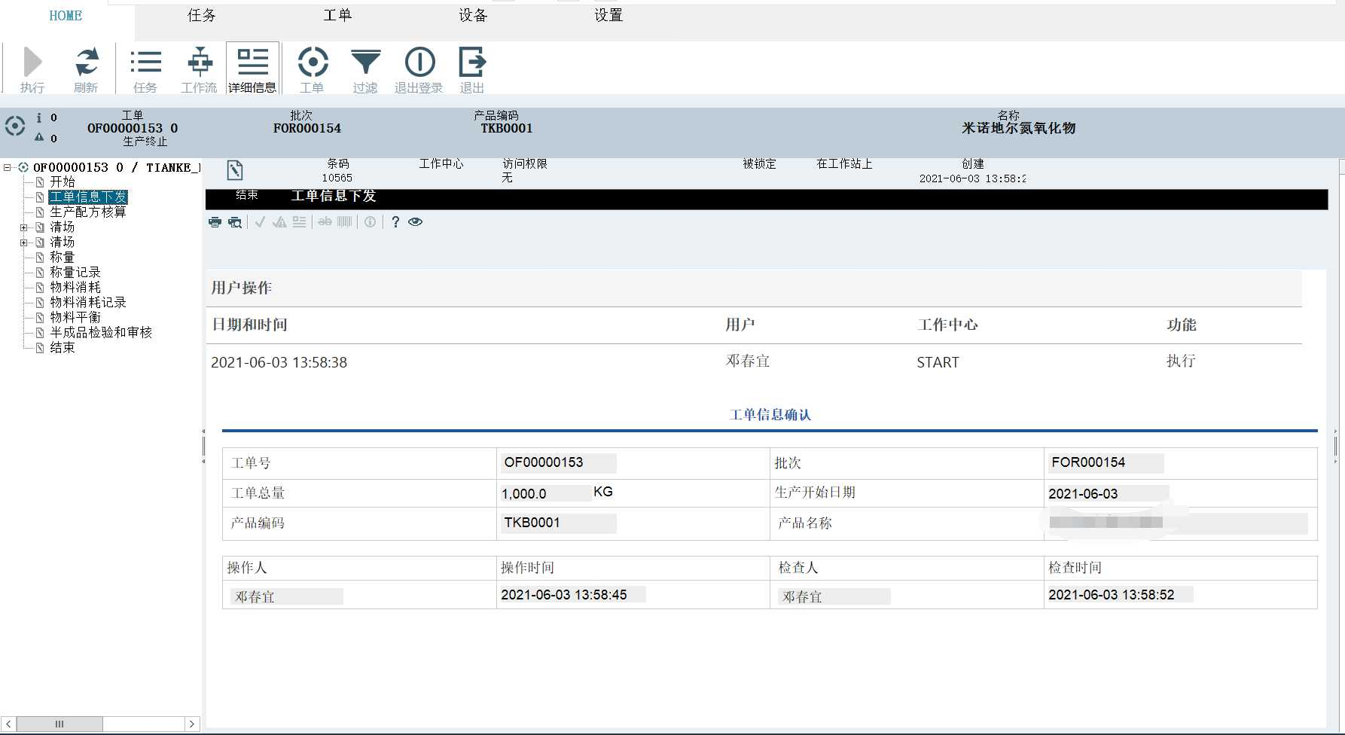Screen dimensions: 1345x735
Task: Open the HOME tab
Action: 66,16
